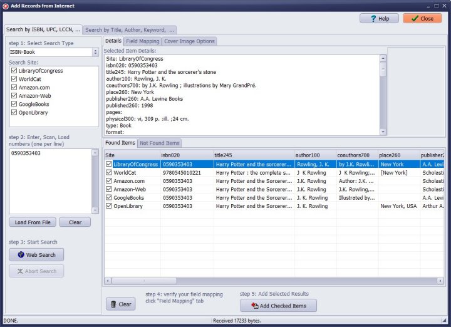Click the Abort Search button
This screenshot has height=327, width=451.
pos(36,271)
